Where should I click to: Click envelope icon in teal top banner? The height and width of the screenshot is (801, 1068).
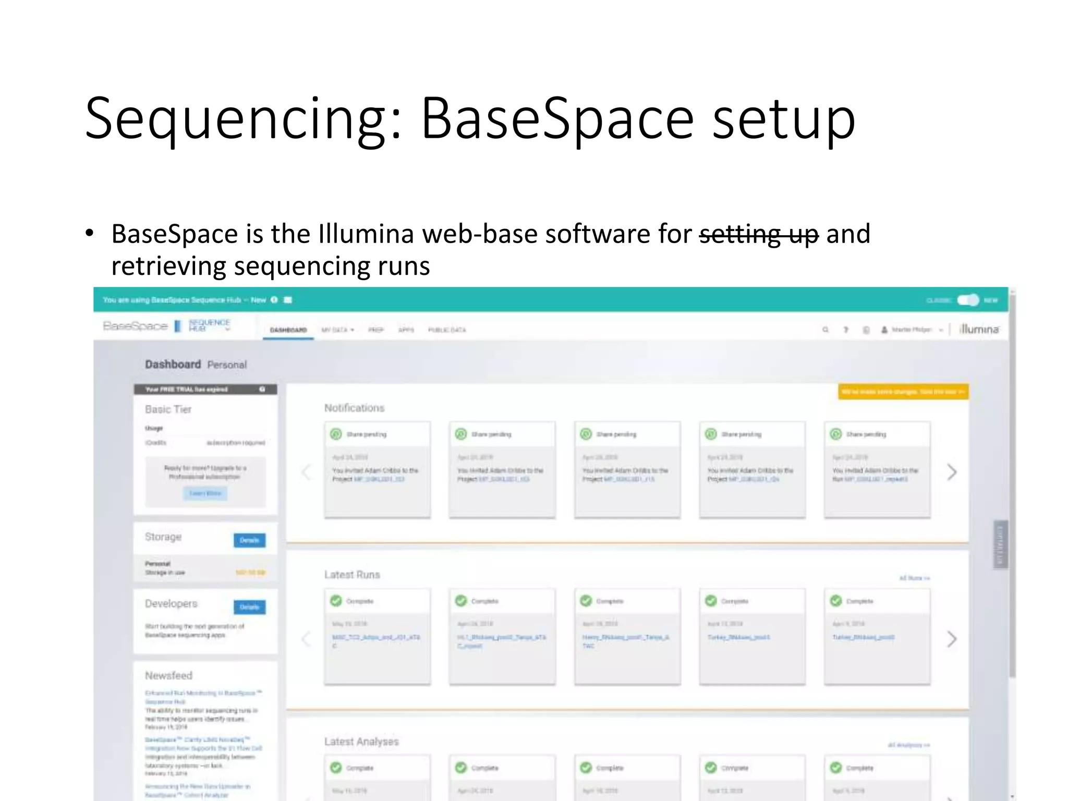(287, 300)
